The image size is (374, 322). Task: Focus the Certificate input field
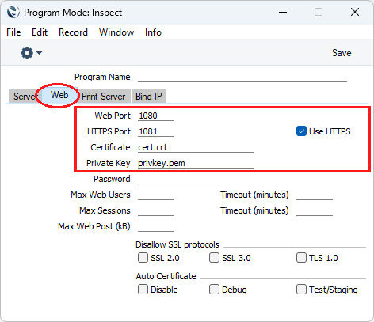tap(196, 147)
